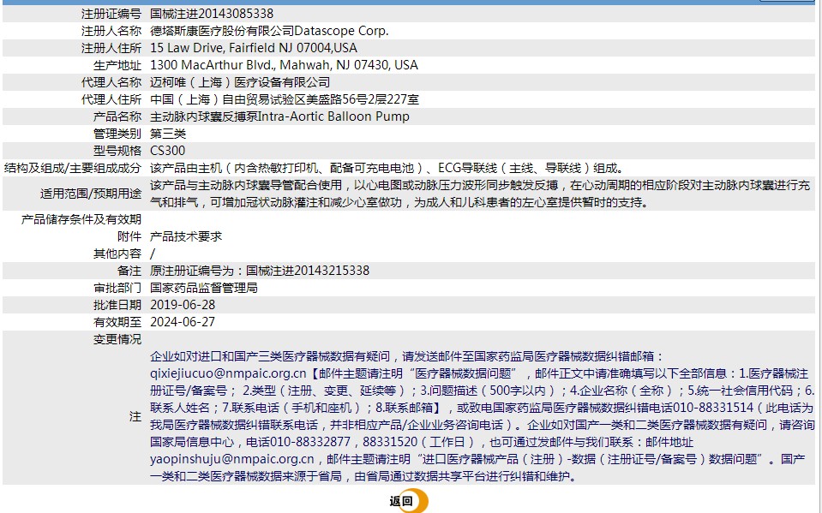Select production address 1300 MacArthur Blvd.

point(213,65)
